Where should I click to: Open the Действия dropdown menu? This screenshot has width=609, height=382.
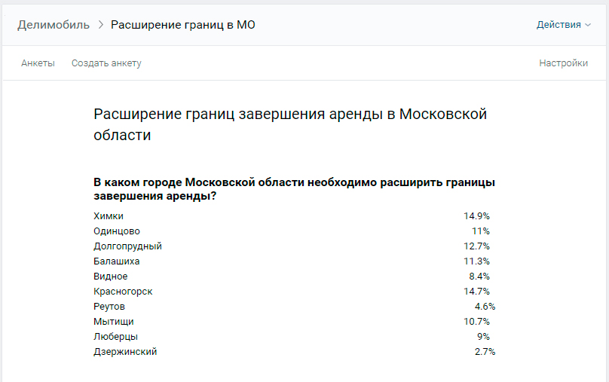tap(563, 25)
